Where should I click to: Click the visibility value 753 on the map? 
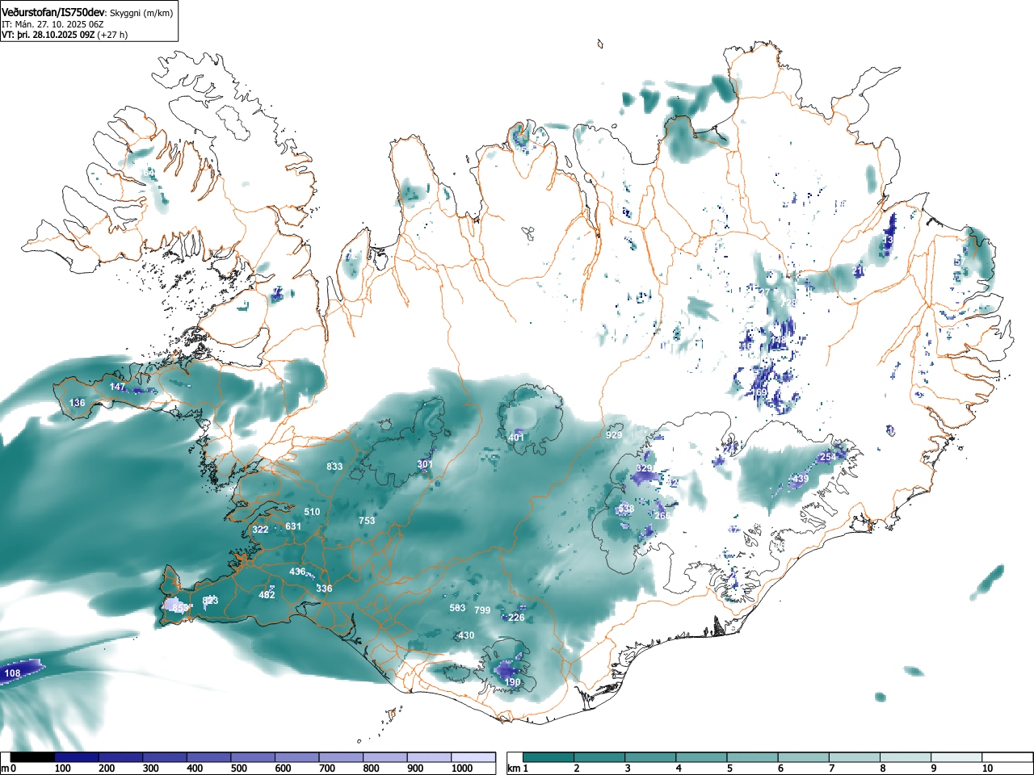[367, 521]
